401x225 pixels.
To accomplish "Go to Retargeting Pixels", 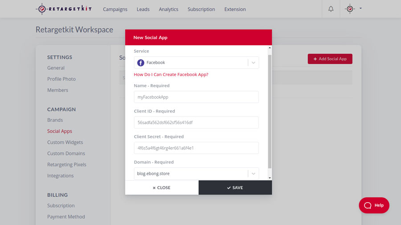I will [66, 165].
